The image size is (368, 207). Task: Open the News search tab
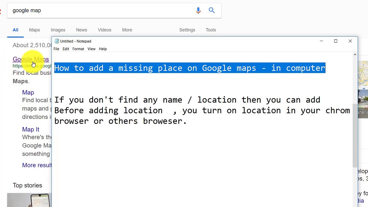(82, 30)
